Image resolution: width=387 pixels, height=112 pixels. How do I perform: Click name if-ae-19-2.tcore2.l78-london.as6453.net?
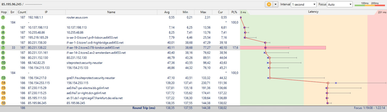click(x=93, y=48)
